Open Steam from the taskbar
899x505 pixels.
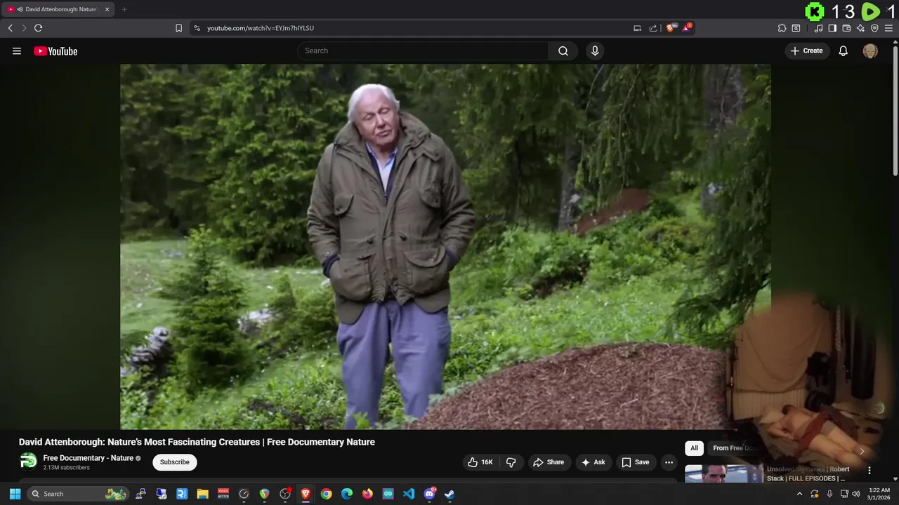pos(449,494)
